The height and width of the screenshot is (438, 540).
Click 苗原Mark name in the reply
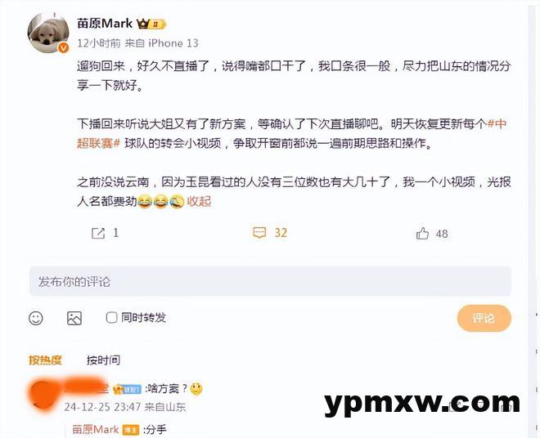coord(96,429)
